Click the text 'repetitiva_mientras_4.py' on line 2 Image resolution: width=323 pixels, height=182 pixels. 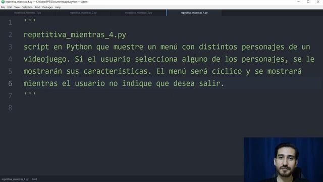[75, 35]
